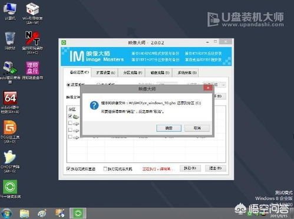This screenshot has width=294, height=219.
Task: Switch to the extended settings tab
Action: pos(105,72)
